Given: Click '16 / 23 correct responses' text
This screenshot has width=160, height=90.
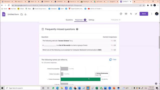Looking at the screenshot, I should coord(49,63).
